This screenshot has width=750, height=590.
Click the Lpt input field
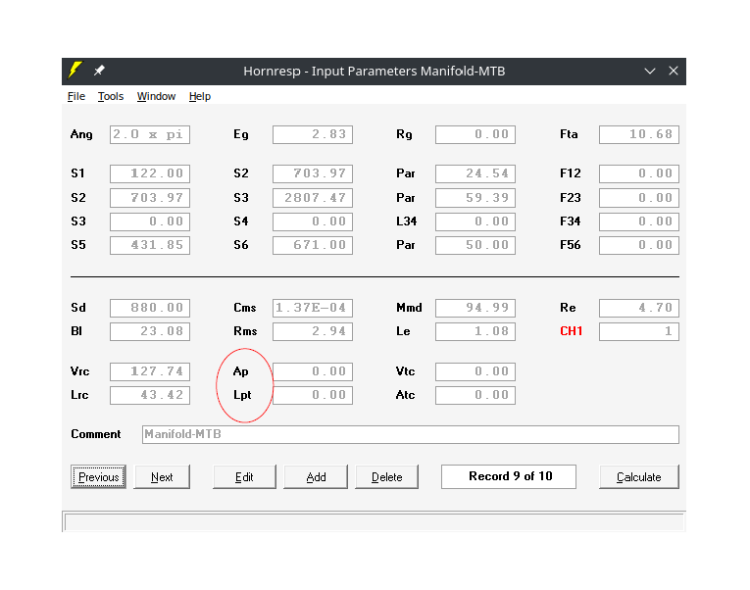click(x=313, y=395)
